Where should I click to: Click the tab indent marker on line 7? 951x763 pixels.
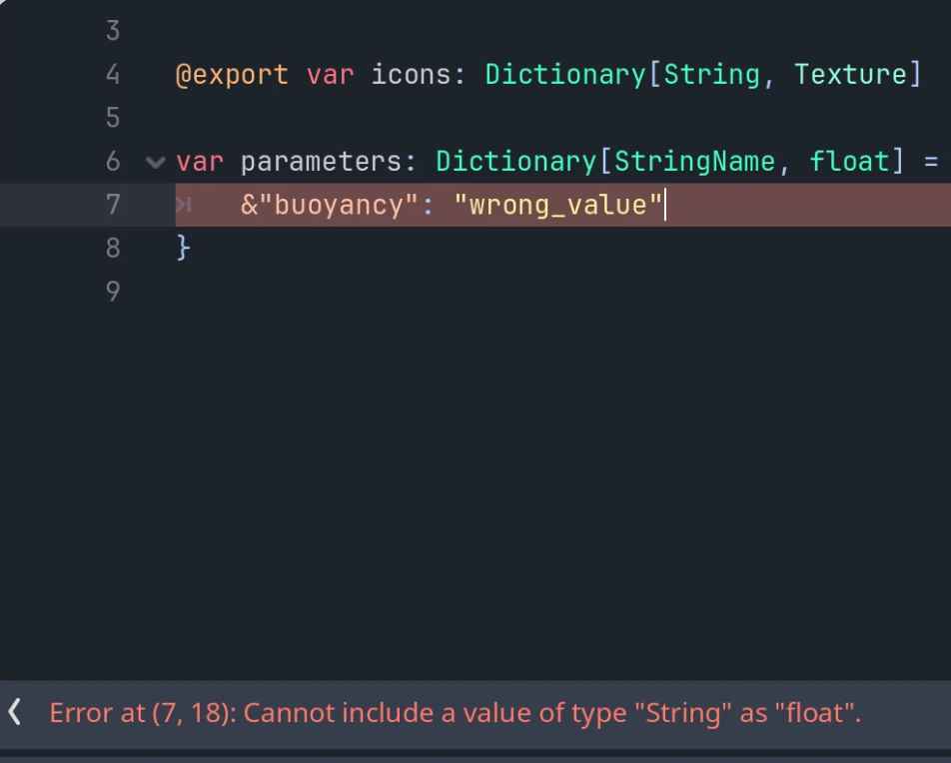point(184,205)
